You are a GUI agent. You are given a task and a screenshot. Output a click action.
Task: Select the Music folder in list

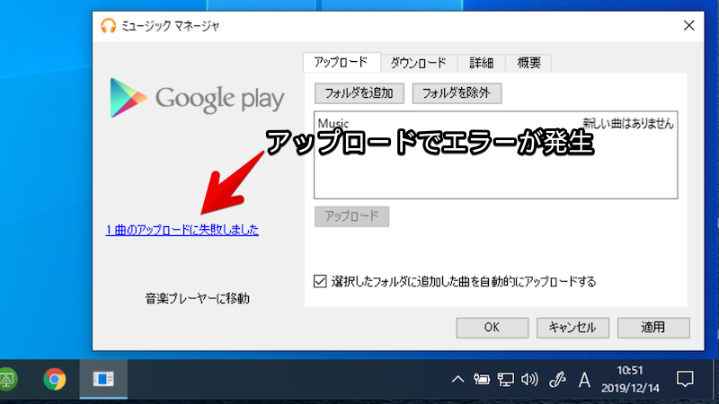(x=333, y=123)
